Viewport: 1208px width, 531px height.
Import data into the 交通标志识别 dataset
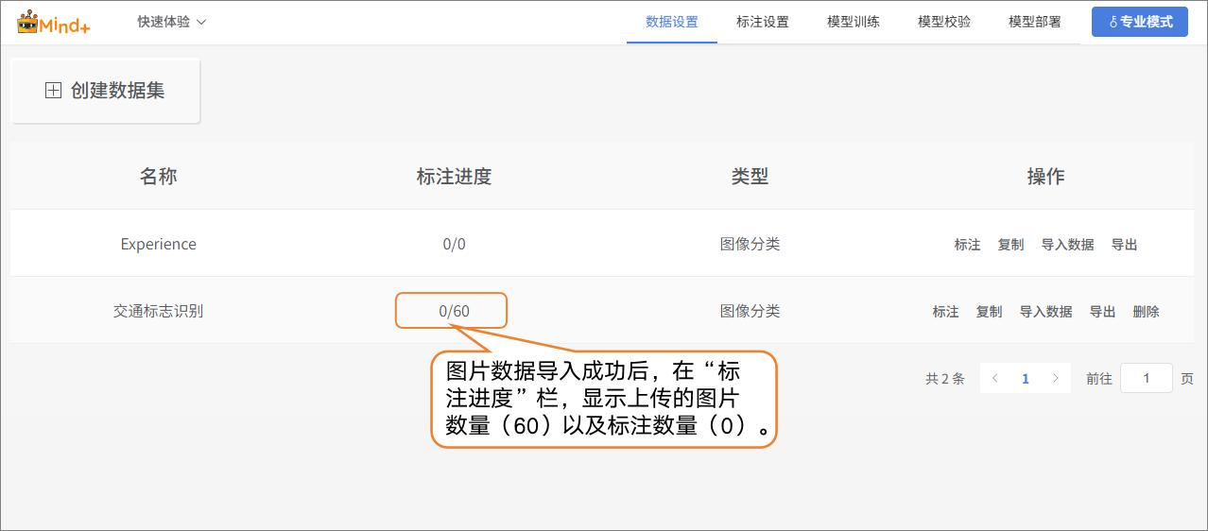pos(1045,312)
